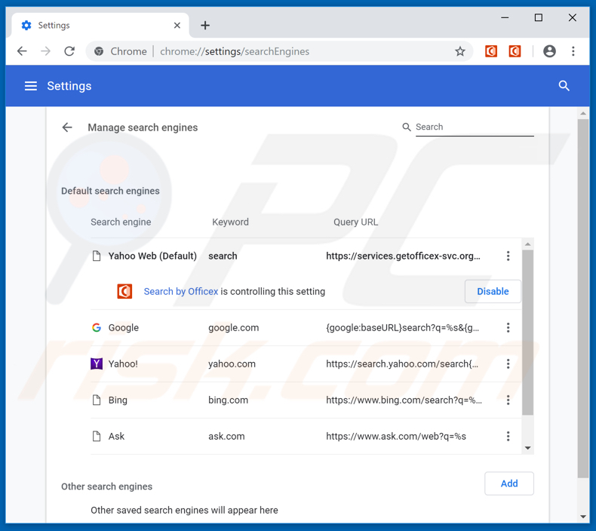The image size is (596, 531).
Task: Go back from Manage search engines page
Action: 67,127
